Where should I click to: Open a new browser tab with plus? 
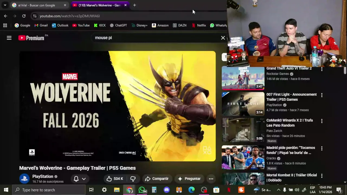134,5
